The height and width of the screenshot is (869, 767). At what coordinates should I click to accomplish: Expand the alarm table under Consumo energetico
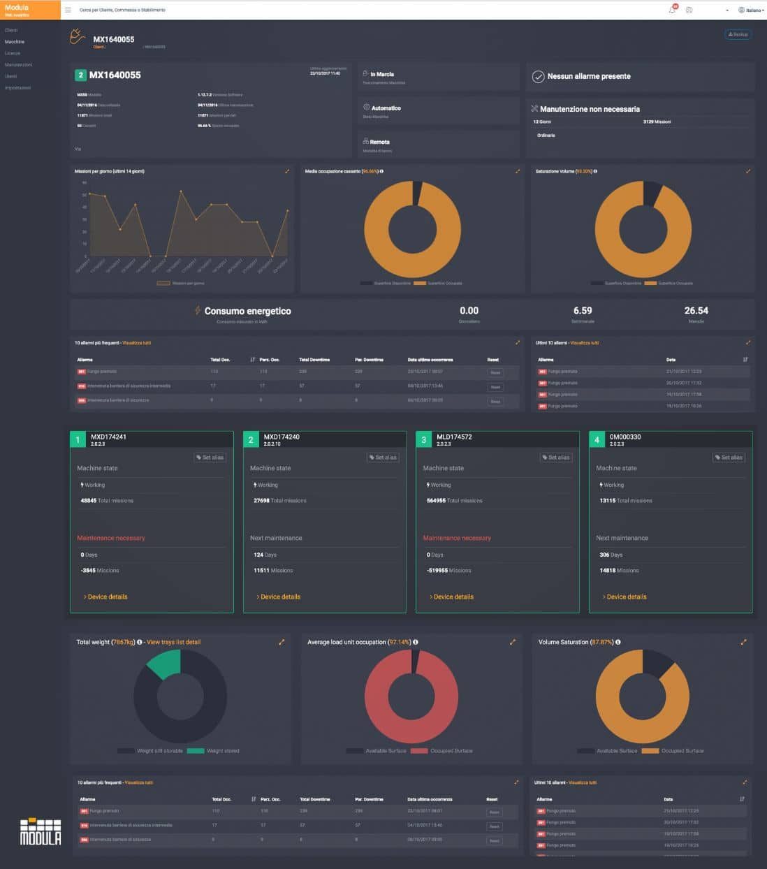tap(518, 342)
